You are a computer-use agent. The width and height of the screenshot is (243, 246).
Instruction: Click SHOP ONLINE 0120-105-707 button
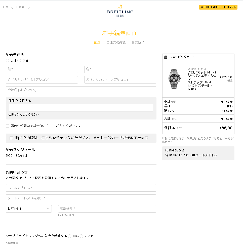218,7
